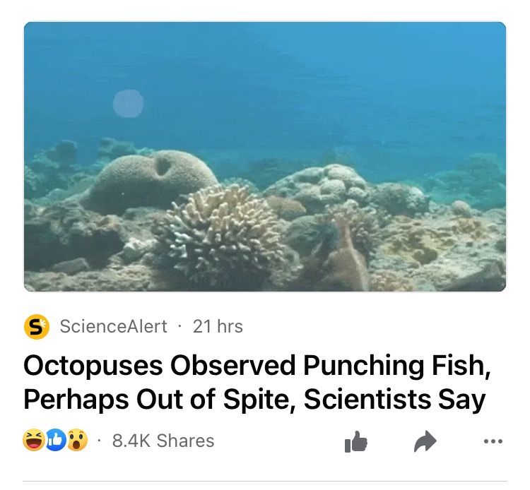530x490 pixels.
Task: Click the laughing Haha reaction emoji
Action: [34, 440]
